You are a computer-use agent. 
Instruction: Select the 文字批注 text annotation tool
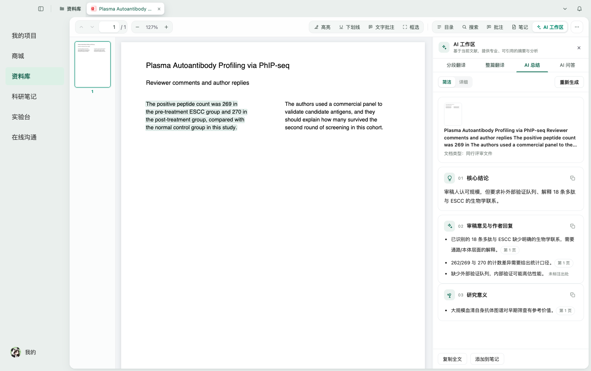pos(381,27)
